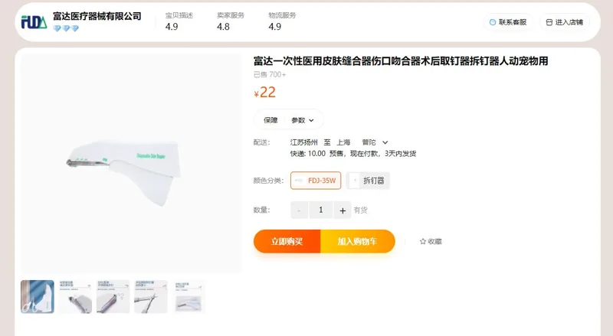Click the 保障 guarantee label
Image resolution: width=613 pixels, height=336 pixels.
(270, 120)
